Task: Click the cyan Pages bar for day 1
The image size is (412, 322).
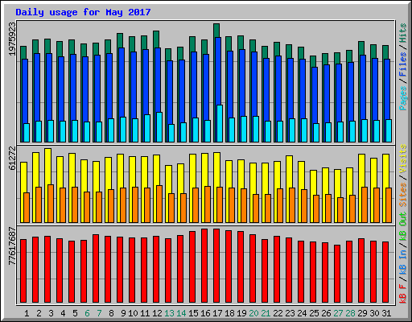Action: point(27,133)
